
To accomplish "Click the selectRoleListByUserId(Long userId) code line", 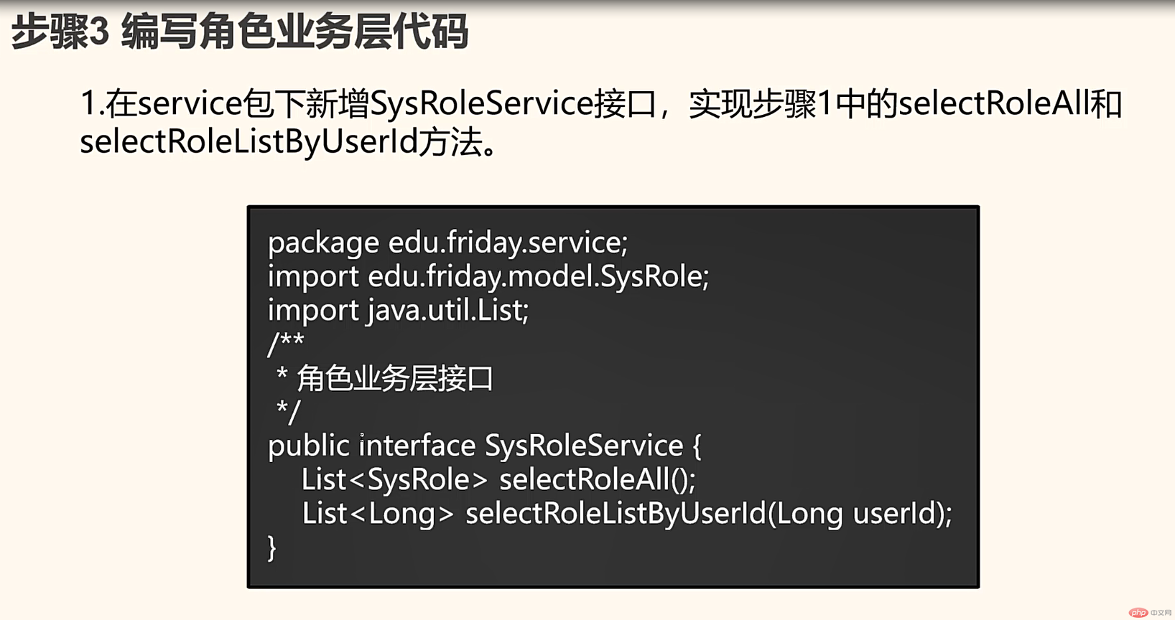I will pyautogui.click(x=627, y=514).
